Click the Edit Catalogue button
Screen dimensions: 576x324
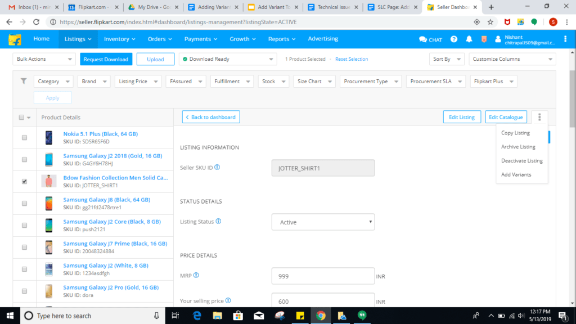click(506, 117)
